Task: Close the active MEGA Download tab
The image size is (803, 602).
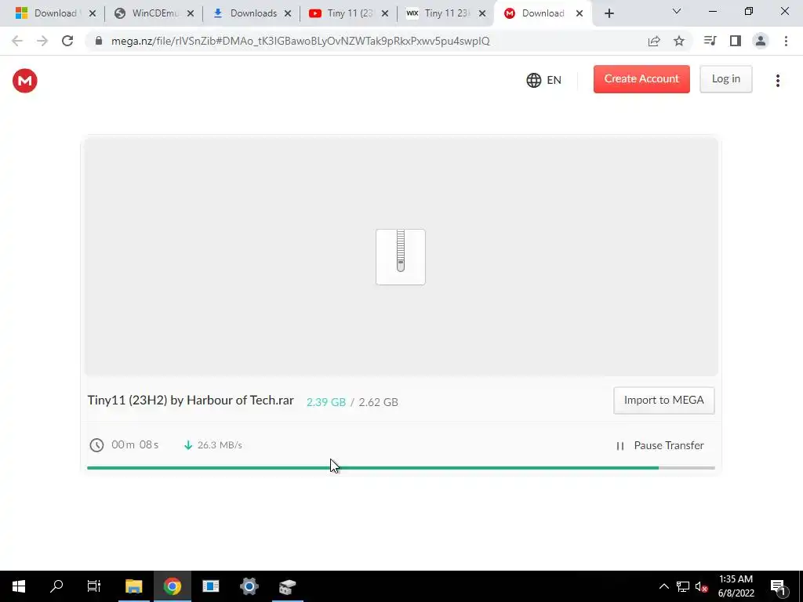Action: pyautogui.click(x=580, y=14)
